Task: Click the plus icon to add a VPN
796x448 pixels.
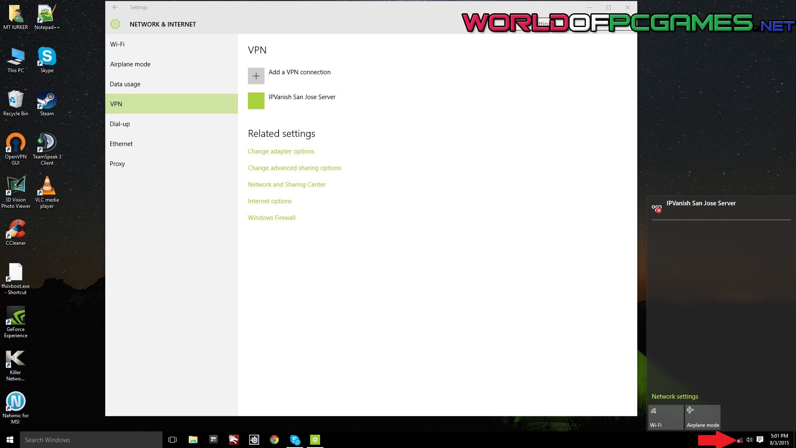Action: (x=256, y=76)
